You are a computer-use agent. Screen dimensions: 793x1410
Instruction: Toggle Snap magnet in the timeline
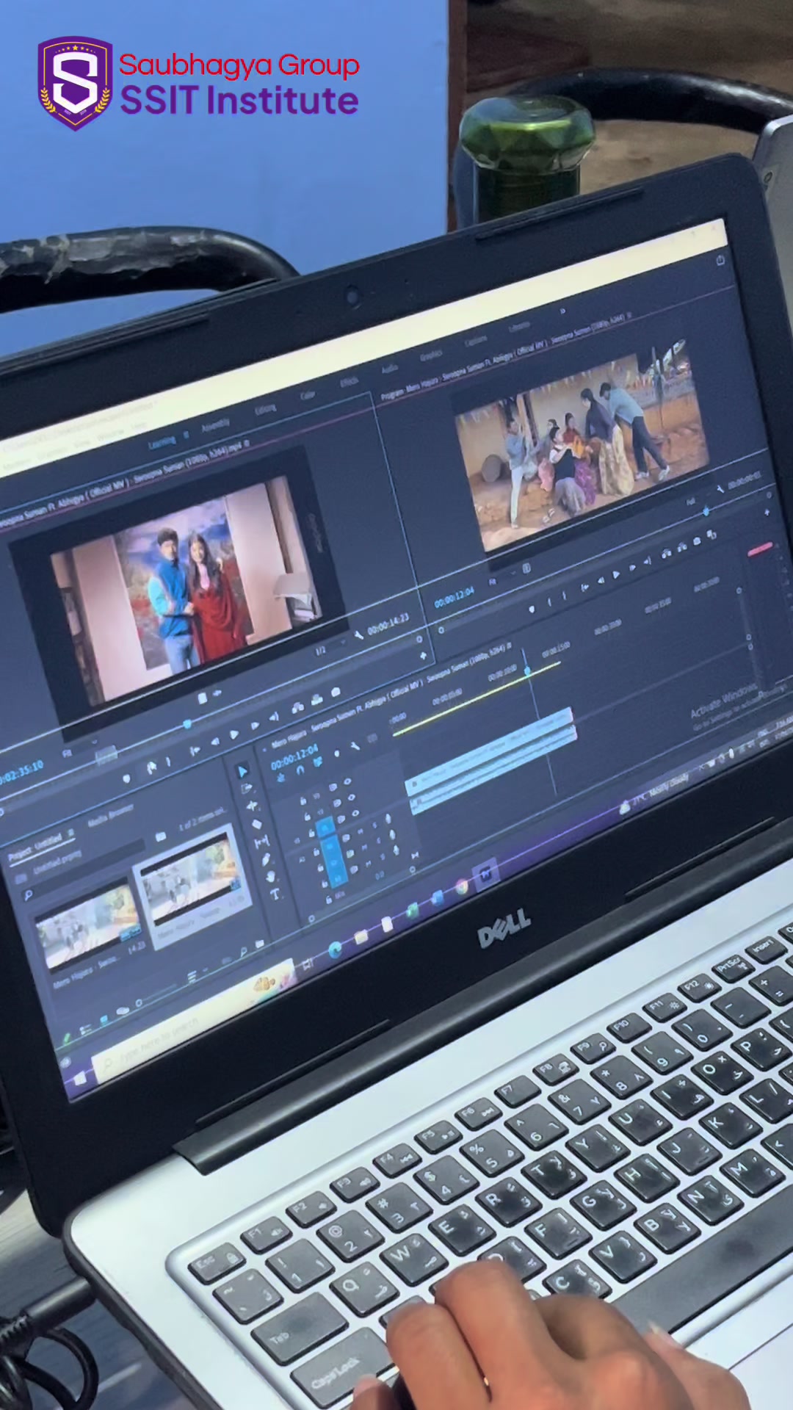pyautogui.click(x=300, y=770)
